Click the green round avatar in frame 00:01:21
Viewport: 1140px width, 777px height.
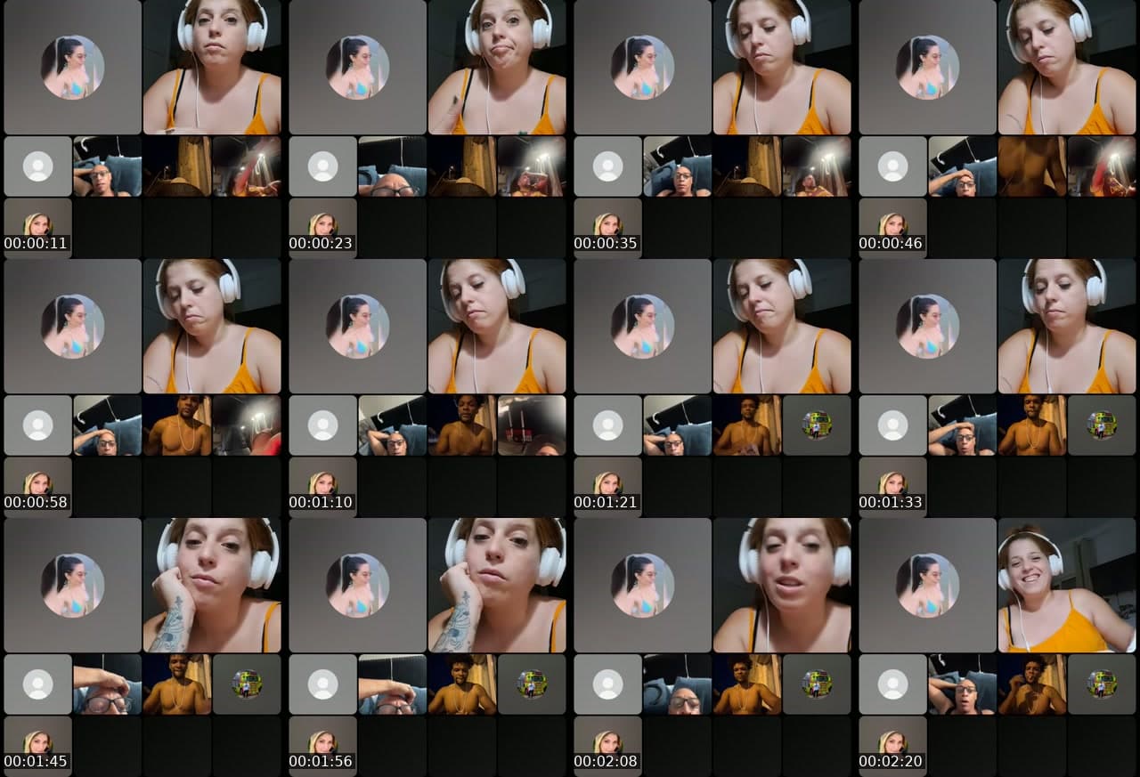(x=817, y=425)
